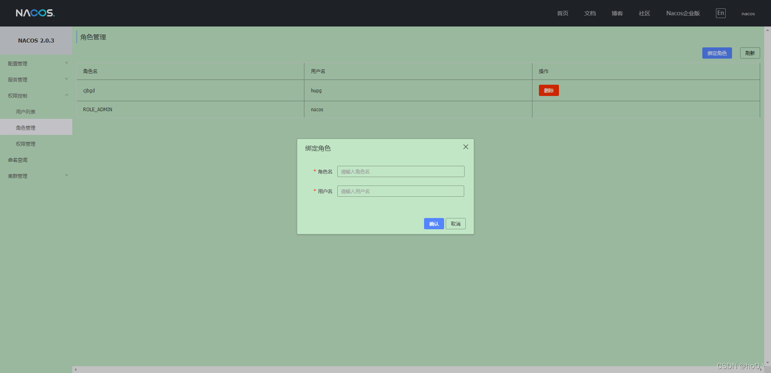Switch language with En button
The image size is (771, 373).
click(721, 13)
